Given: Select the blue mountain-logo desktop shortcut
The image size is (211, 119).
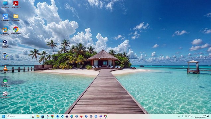Looking at the screenshot, I should (5, 17).
